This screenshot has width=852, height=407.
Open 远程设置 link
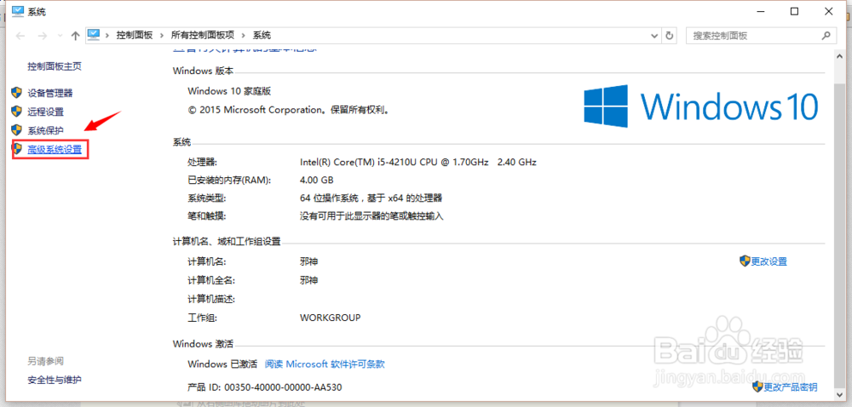[x=46, y=112]
